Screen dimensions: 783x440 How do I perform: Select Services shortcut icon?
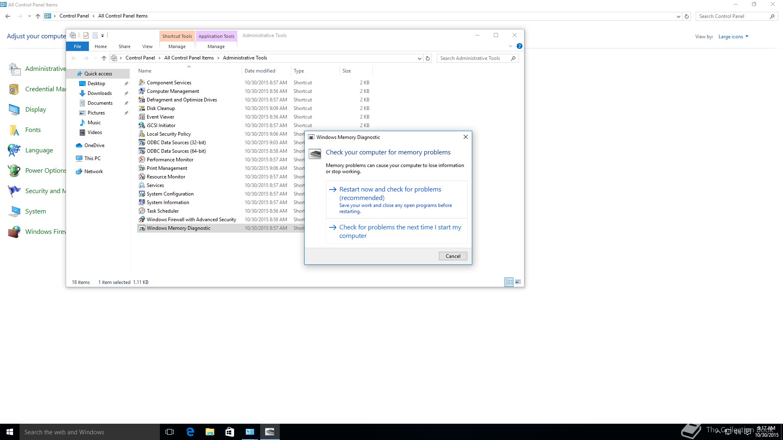(142, 185)
